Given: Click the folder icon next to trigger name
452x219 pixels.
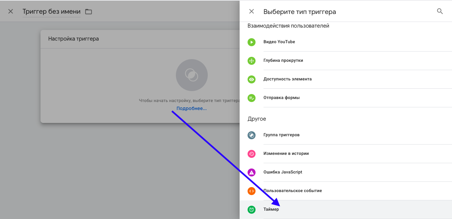Looking at the screenshot, I should pyautogui.click(x=88, y=12).
